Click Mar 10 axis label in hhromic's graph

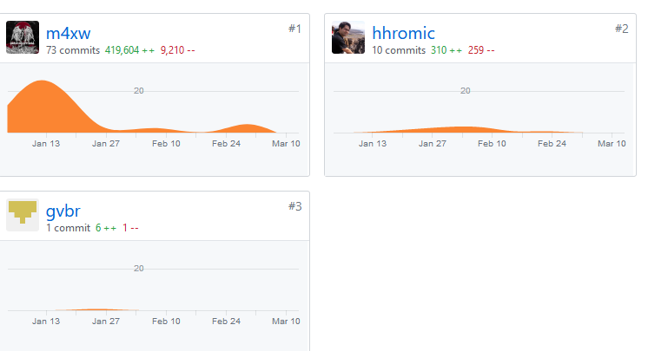coord(612,144)
